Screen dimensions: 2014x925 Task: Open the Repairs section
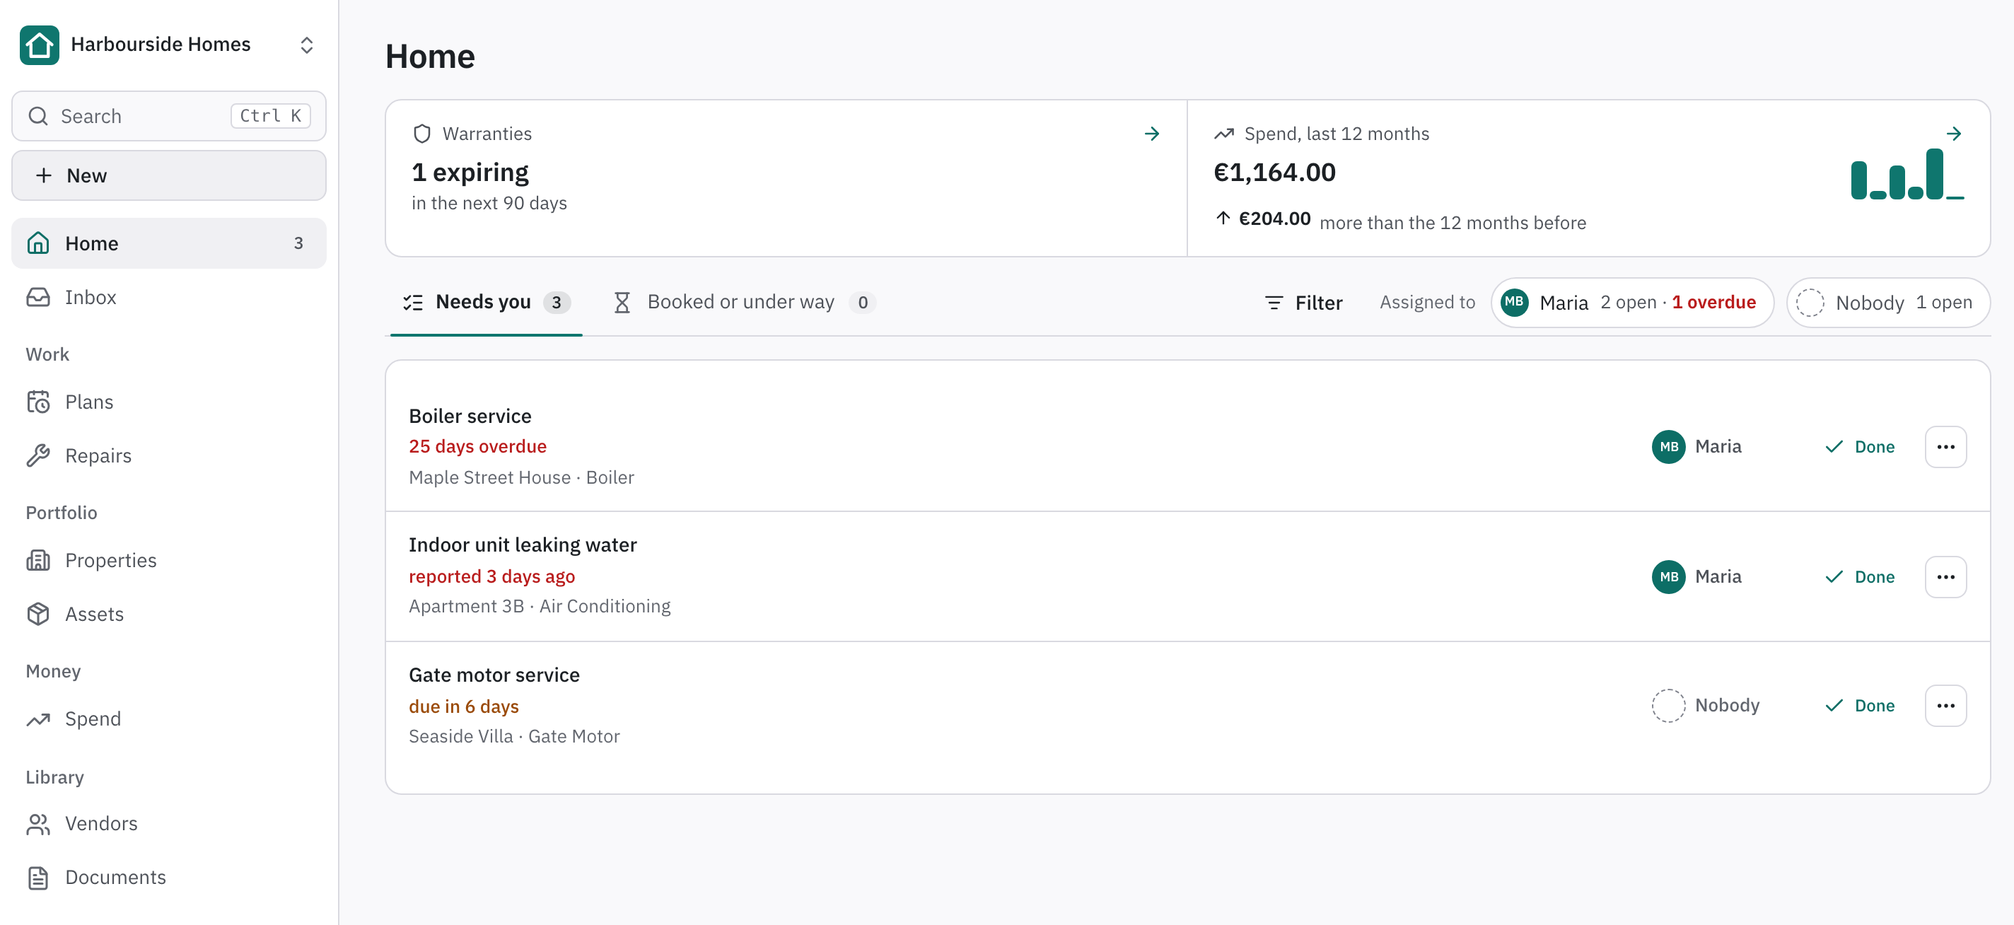pos(169,455)
